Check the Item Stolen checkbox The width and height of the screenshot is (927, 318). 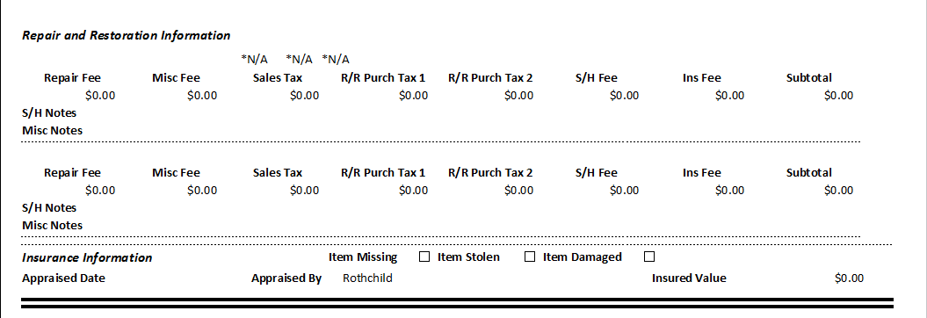(530, 257)
